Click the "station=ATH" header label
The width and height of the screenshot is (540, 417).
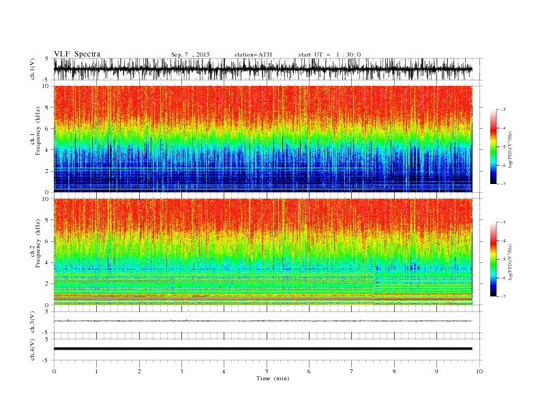tap(253, 55)
